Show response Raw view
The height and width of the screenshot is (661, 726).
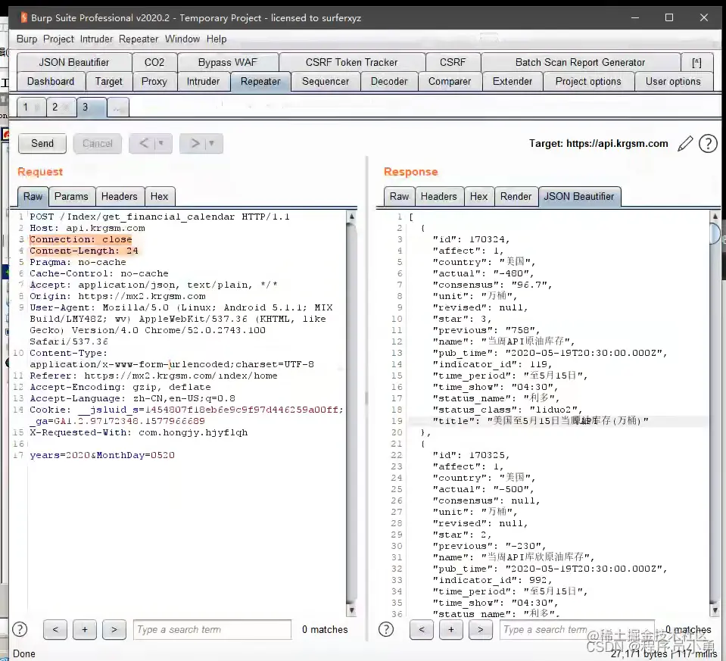(x=399, y=196)
